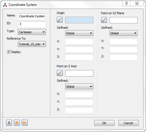Click the double up-arrow collapse icon
This screenshot has height=132, width=146.
[9, 123]
